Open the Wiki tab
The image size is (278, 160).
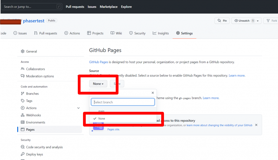116,33
